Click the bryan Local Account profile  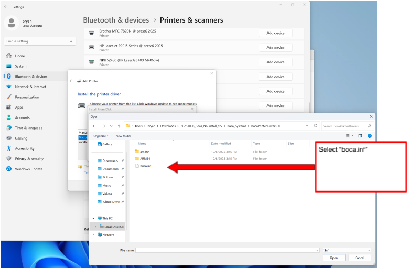pyautogui.click(x=24, y=23)
